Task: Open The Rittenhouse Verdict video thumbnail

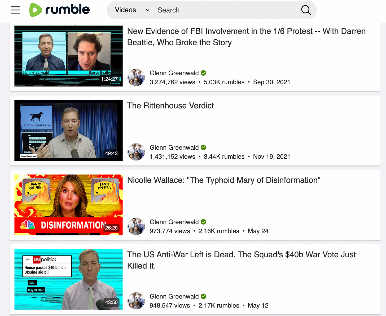Action: (x=68, y=130)
